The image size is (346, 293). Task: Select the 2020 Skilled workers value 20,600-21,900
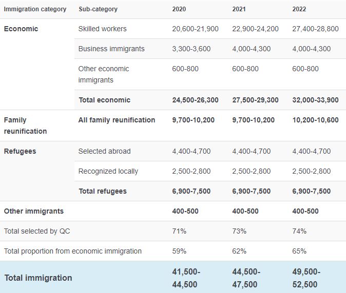(x=195, y=29)
